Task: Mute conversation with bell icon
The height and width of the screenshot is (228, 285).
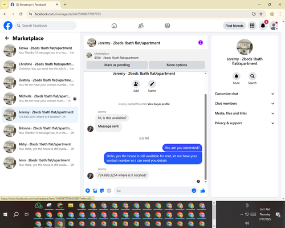Action: [237, 76]
